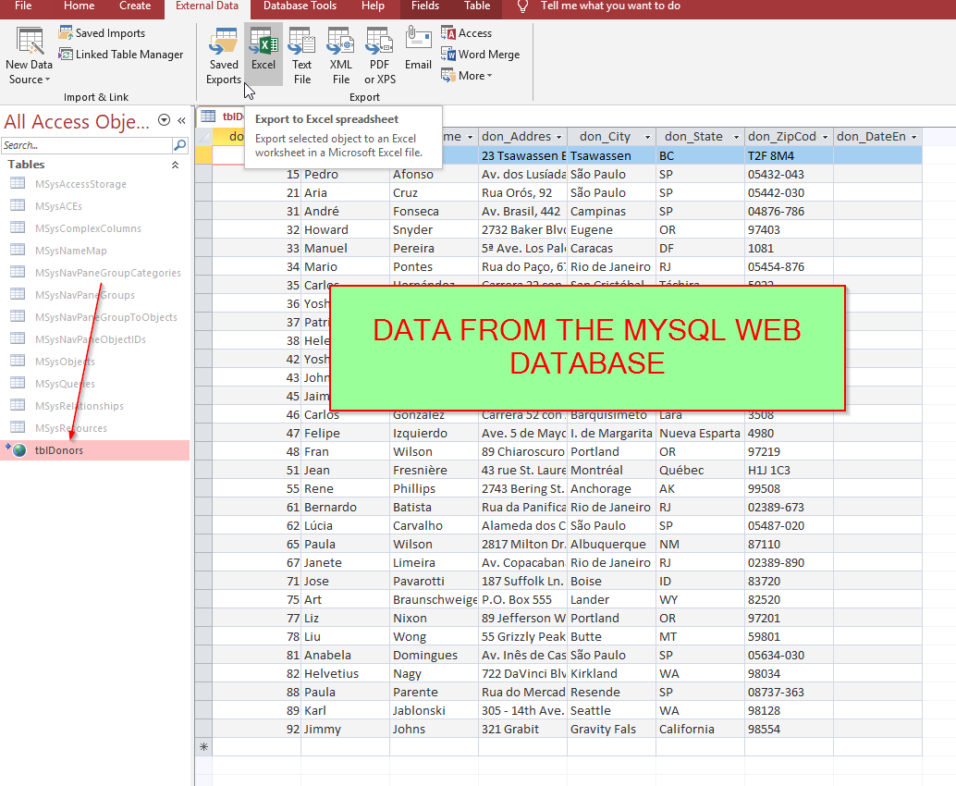Click the H1J 1C3 zip code cell
The width and height of the screenshot is (956, 786).
[789, 470]
